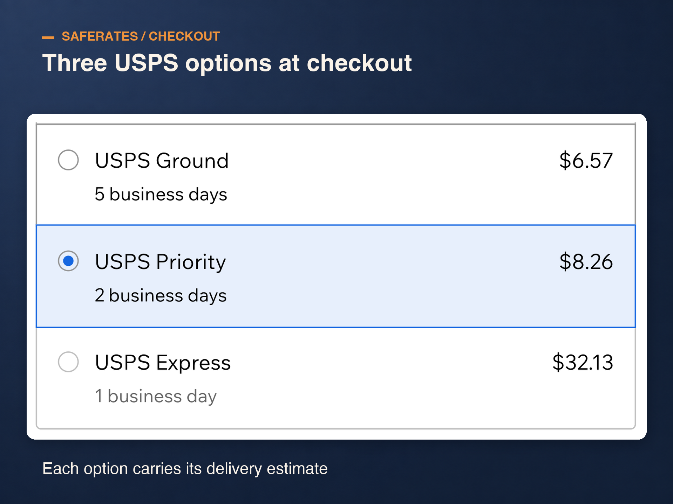Click the 5 business days estimate
This screenshot has width=673, height=504.
tap(161, 195)
